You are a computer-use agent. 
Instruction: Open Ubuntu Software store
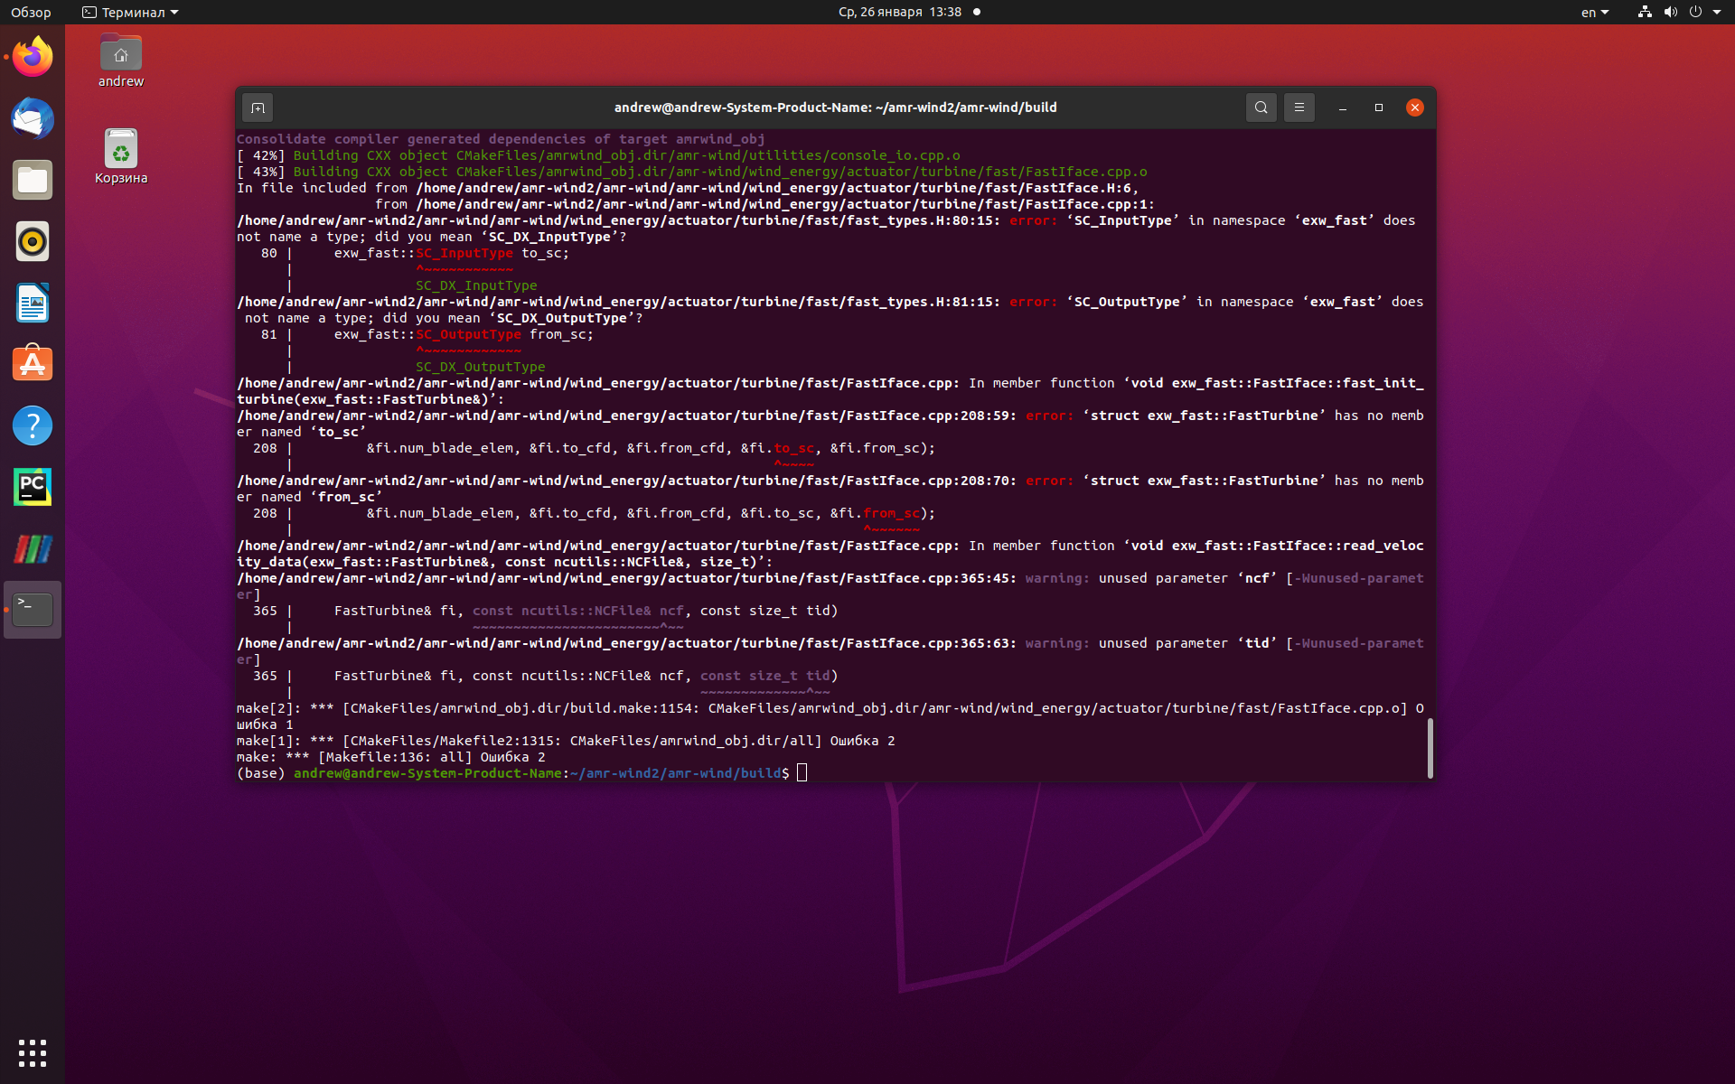click(x=33, y=365)
